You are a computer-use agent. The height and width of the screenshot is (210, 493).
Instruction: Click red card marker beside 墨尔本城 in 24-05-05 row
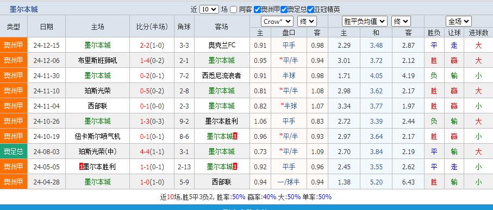tap(235, 167)
